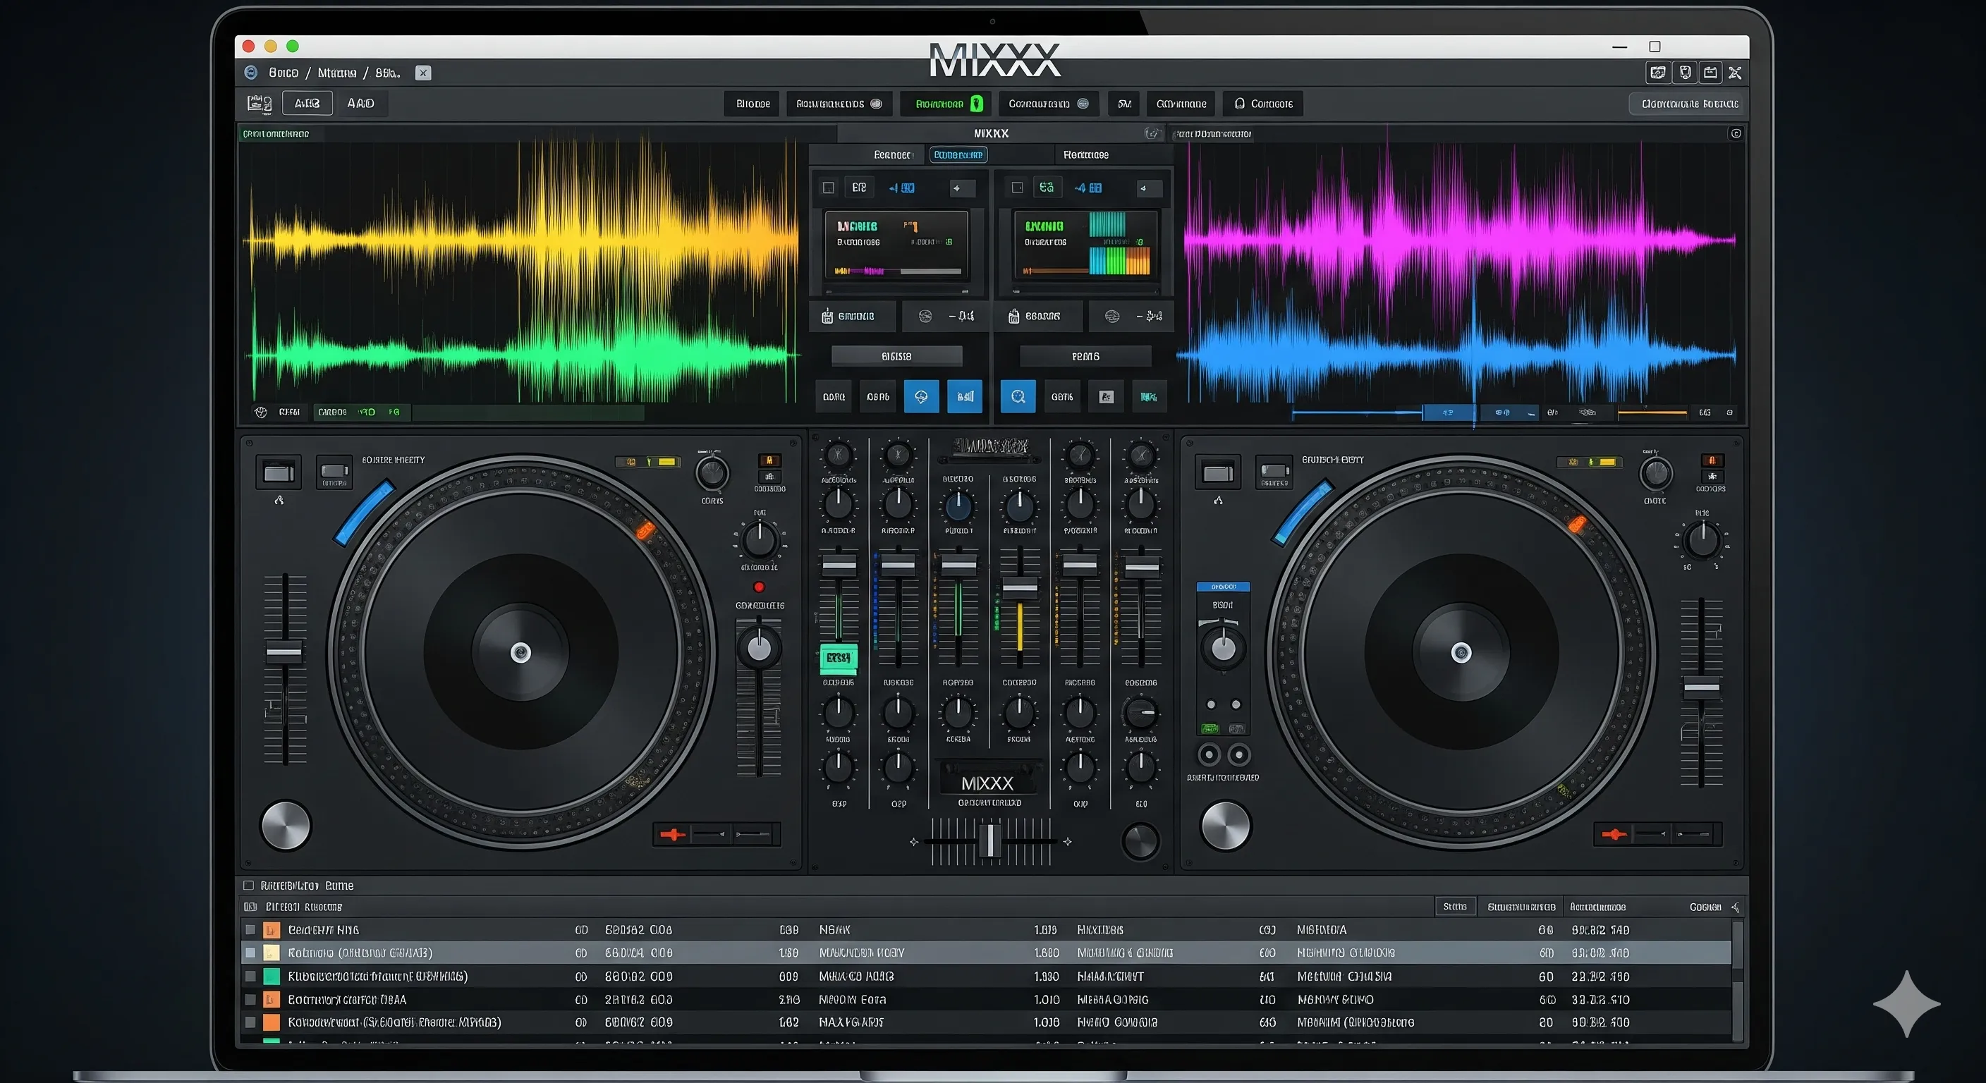Click the blue button with the bar-chart icon

(965, 396)
